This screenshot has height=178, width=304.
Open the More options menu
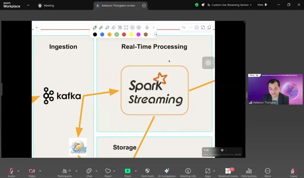268,173
